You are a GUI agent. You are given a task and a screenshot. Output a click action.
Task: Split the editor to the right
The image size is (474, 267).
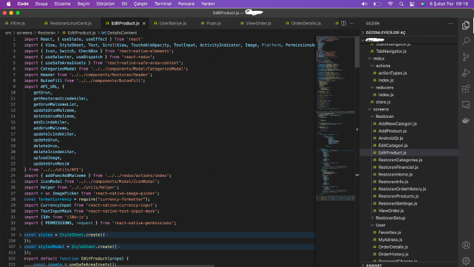pos(344,23)
